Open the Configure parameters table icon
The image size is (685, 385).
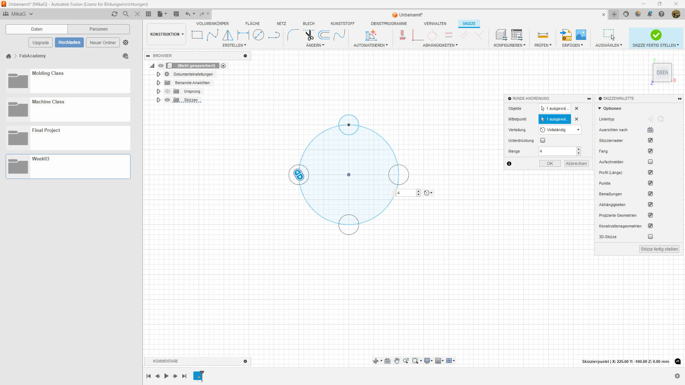(x=517, y=35)
